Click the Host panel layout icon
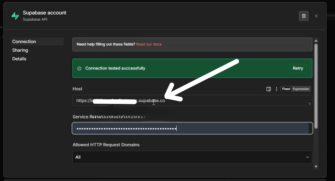Screen dimensions: 335x181 click(x=268, y=89)
